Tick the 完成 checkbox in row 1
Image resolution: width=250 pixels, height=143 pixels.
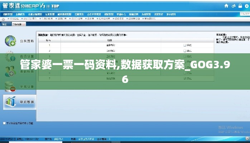(185, 45)
